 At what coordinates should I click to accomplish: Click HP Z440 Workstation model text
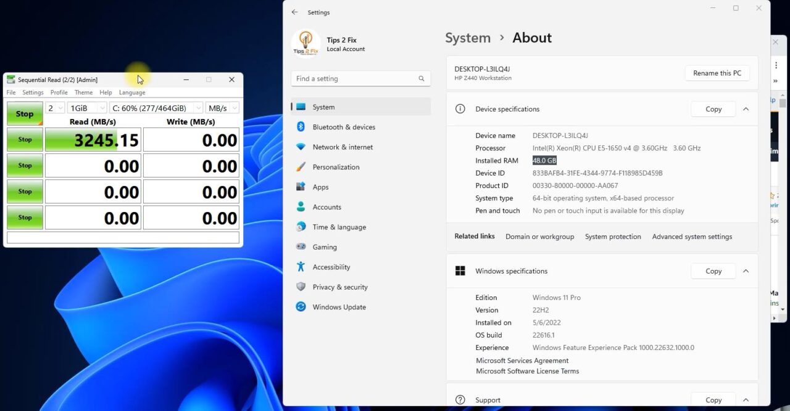(483, 78)
